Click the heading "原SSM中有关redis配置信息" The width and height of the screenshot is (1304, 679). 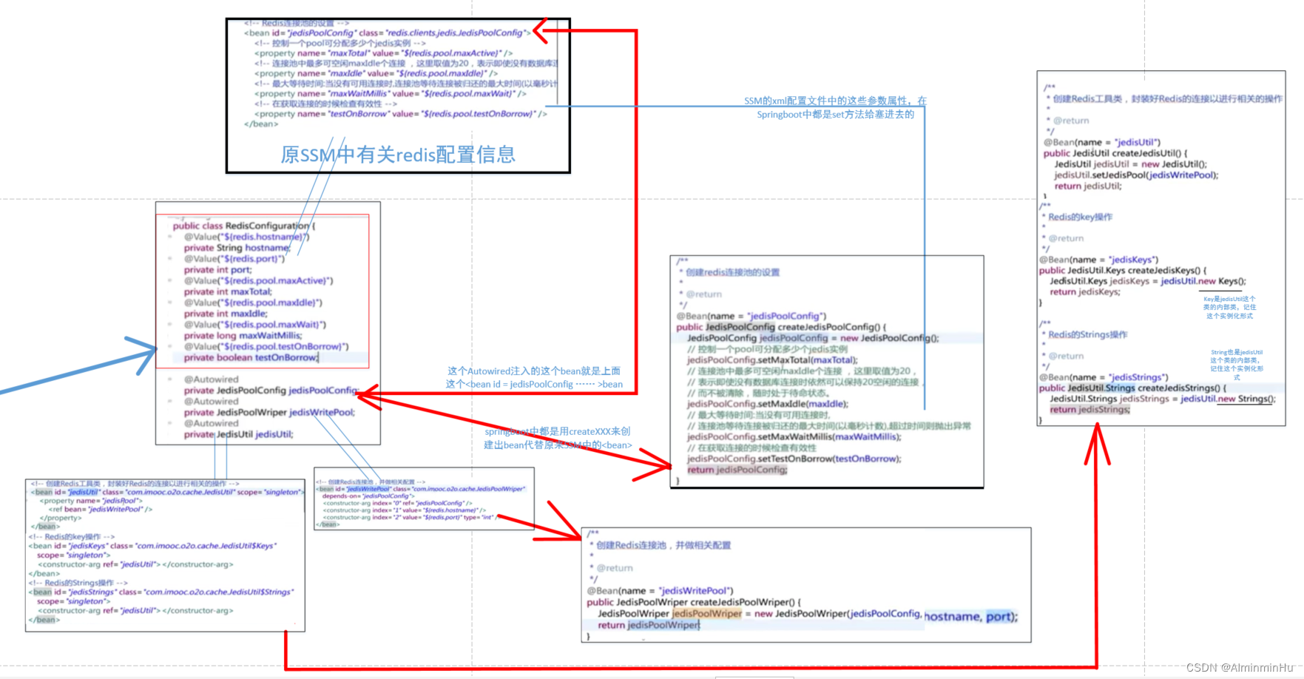398,155
